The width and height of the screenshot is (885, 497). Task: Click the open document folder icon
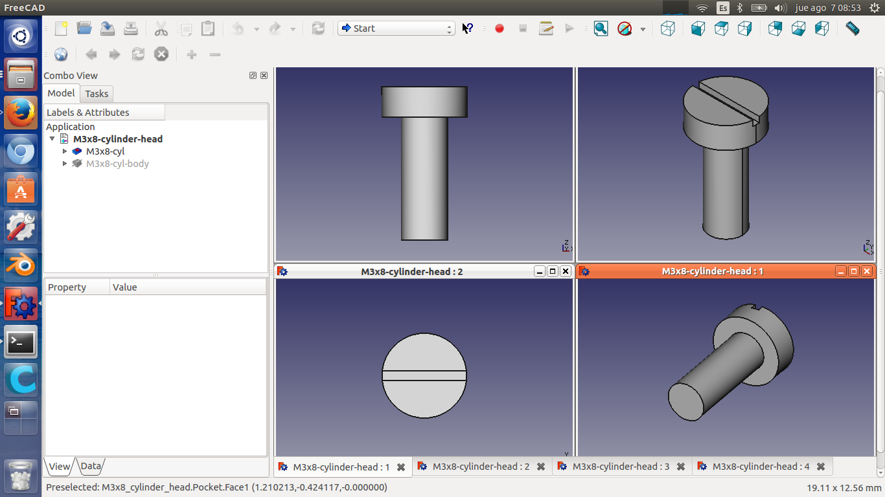[x=84, y=28]
